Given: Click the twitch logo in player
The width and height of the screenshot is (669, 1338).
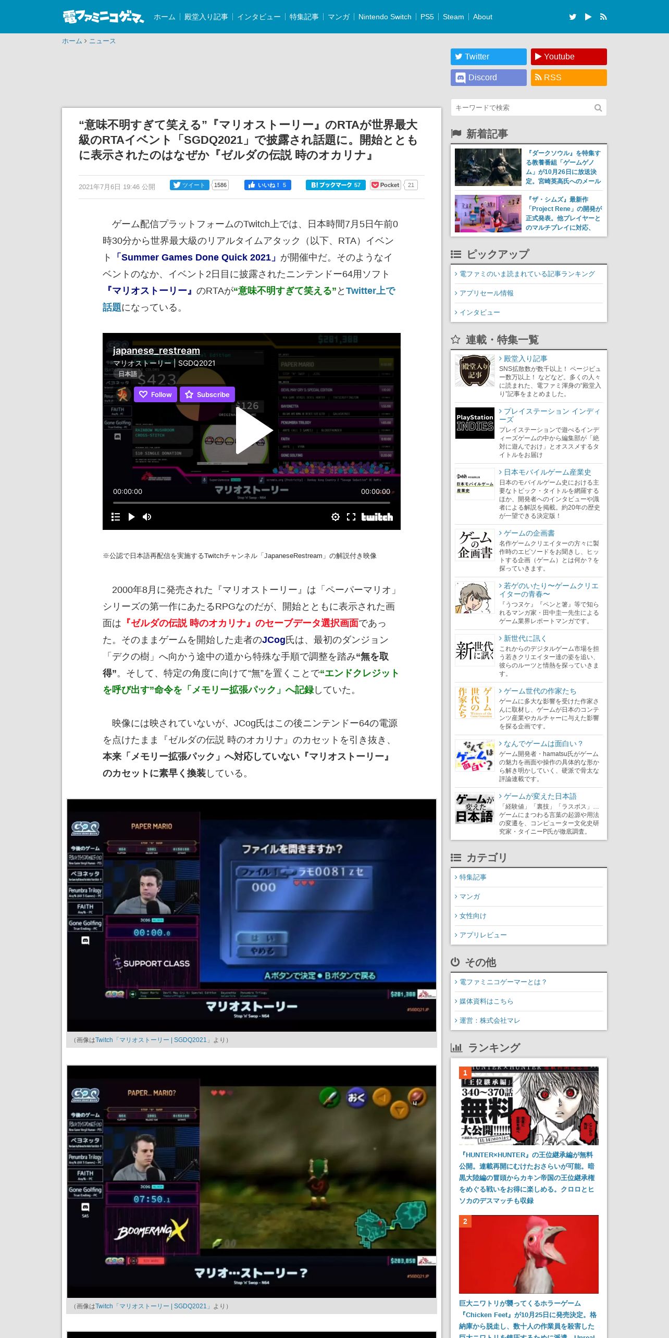Looking at the screenshot, I should [x=377, y=517].
